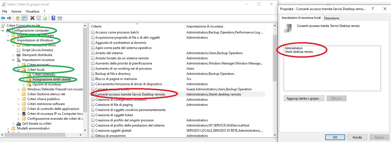Click the Up one level folder icon
This screenshot has width=391, height=142.
18,18
